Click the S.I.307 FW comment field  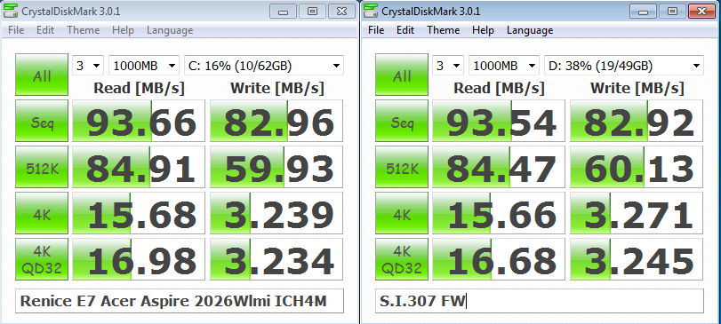coord(540,301)
